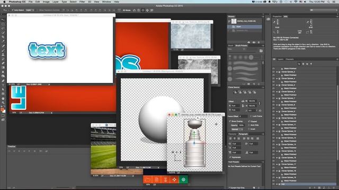Select the Brush tool
The image size is (339, 190).
[3, 50]
